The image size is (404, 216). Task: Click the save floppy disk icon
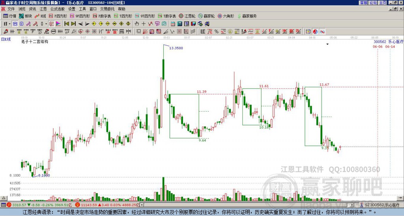(193, 24)
